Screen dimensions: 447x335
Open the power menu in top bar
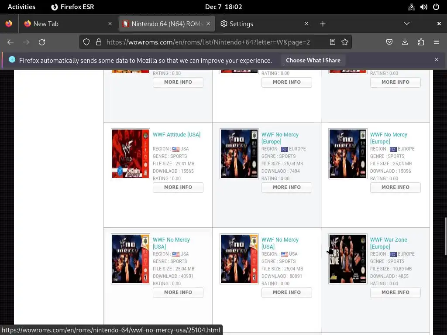coord(436,7)
